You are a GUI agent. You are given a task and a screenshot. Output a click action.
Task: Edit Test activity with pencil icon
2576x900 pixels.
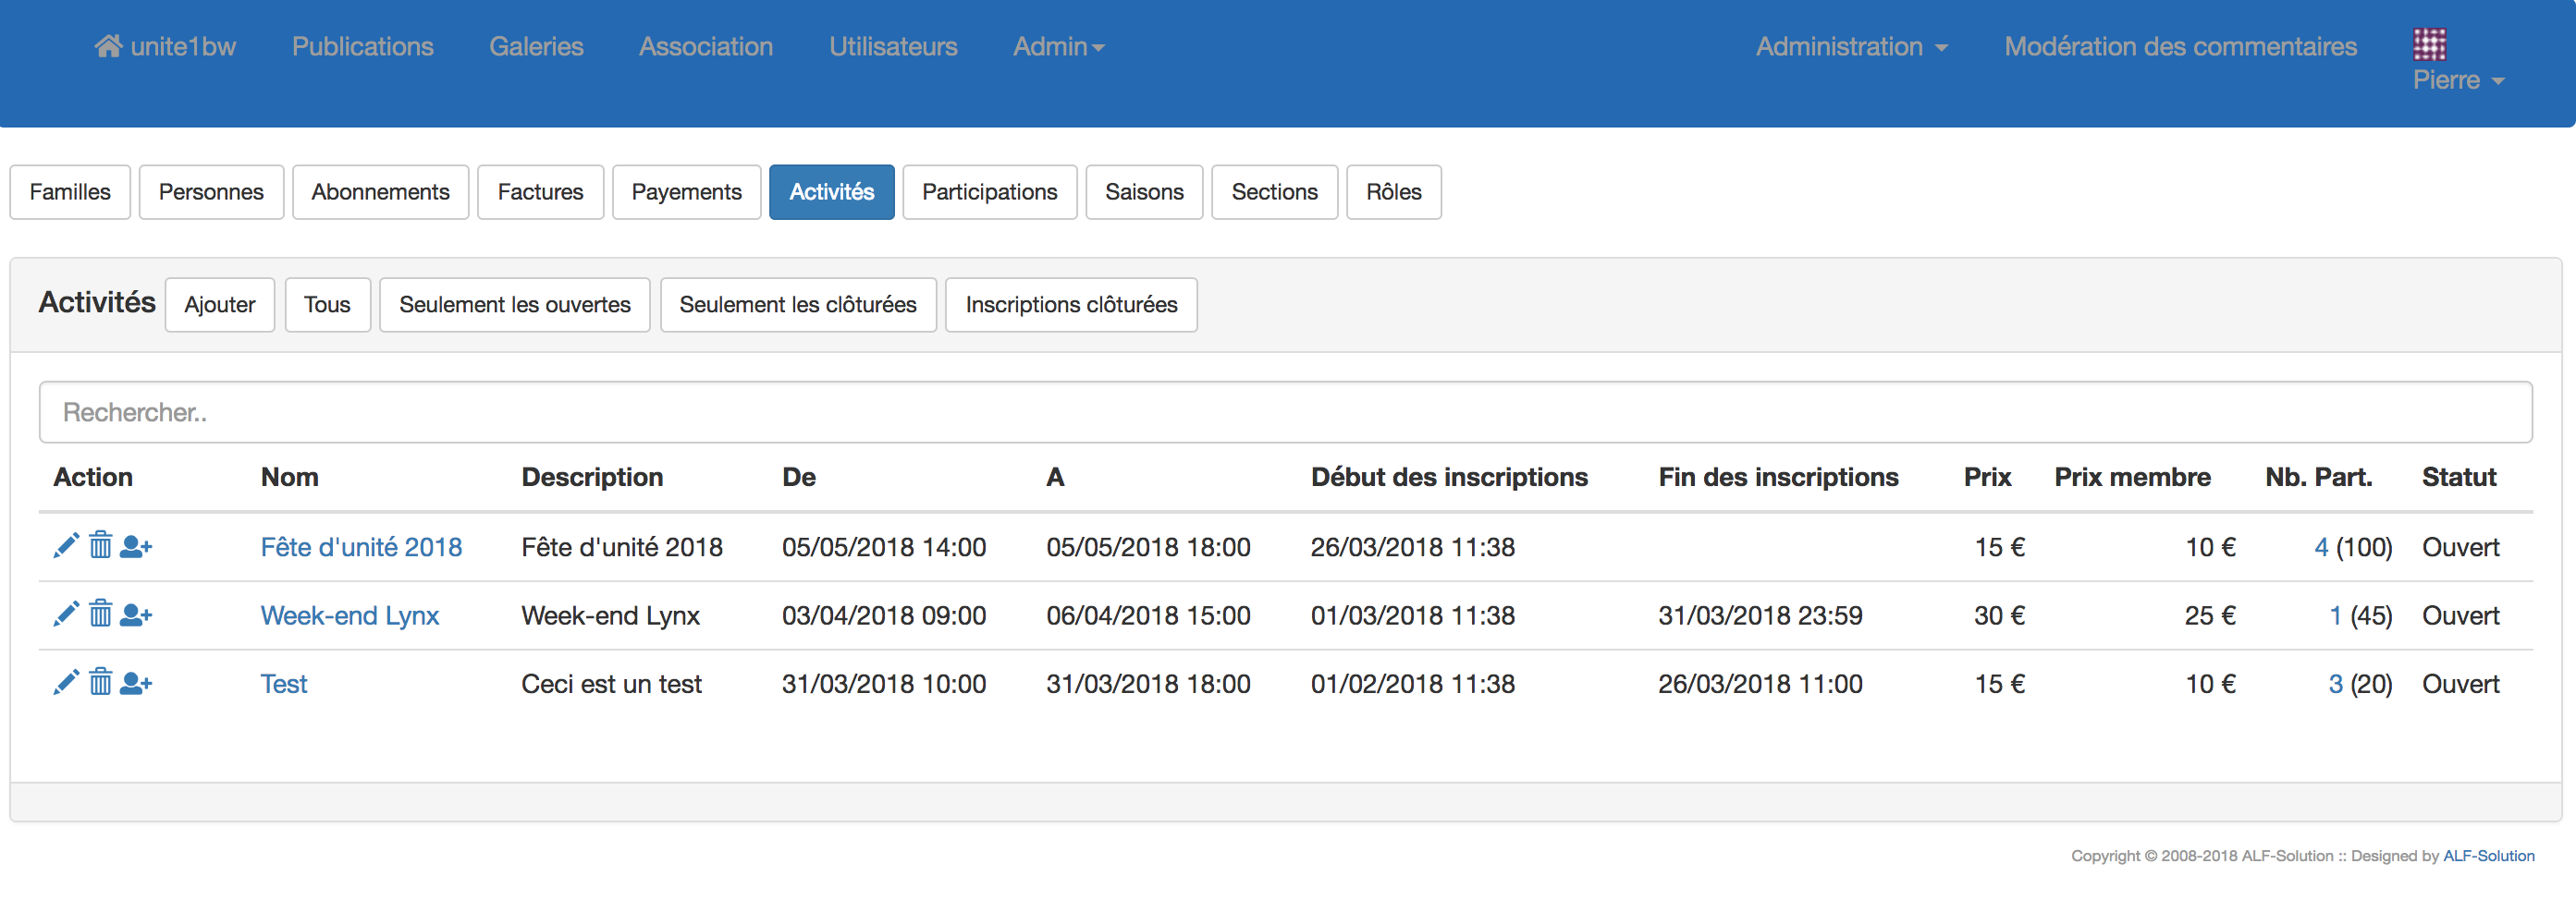(66, 683)
